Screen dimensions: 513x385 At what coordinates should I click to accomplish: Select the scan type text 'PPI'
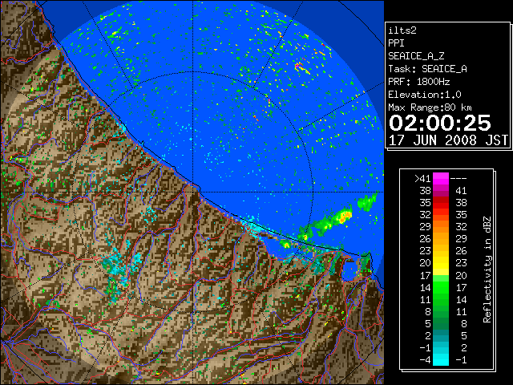click(x=396, y=43)
